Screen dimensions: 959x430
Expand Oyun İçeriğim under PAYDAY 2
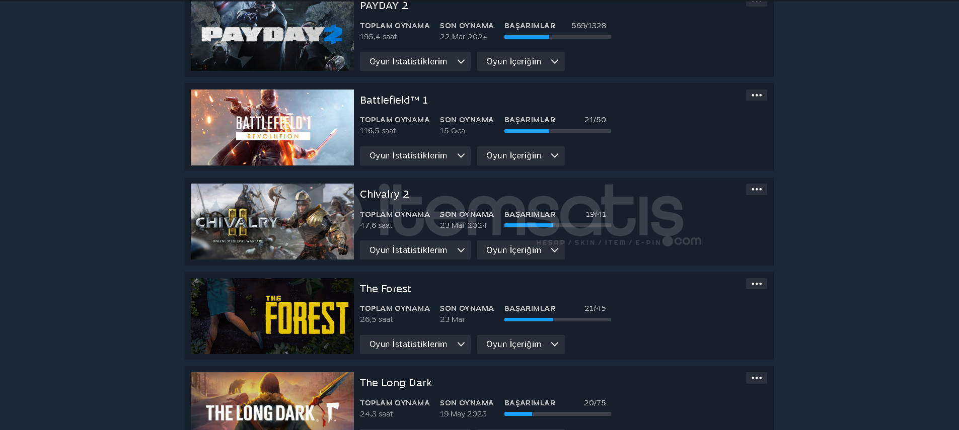(x=521, y=61)
